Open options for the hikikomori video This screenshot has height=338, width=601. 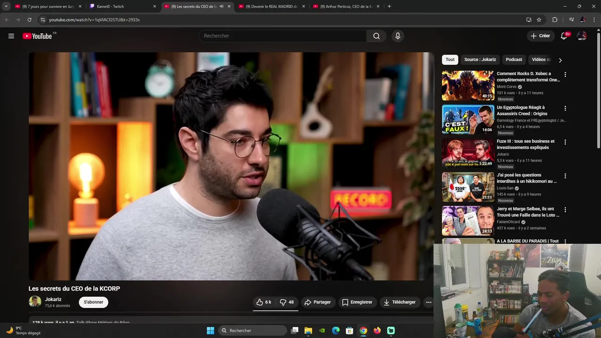[x=565, y=176]
